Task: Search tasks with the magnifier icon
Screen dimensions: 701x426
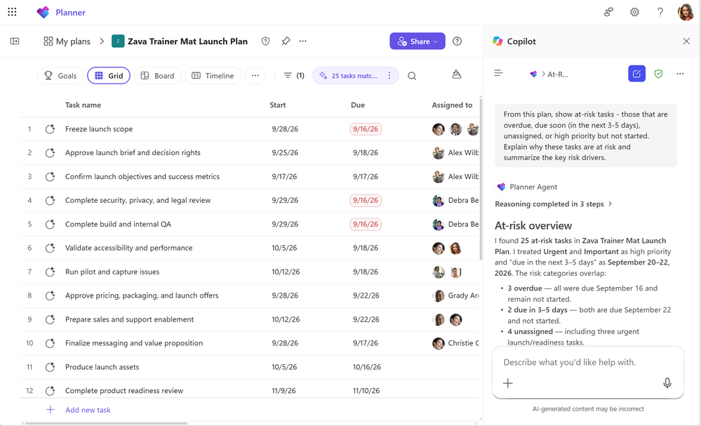Action: click(x=412, y=76)
